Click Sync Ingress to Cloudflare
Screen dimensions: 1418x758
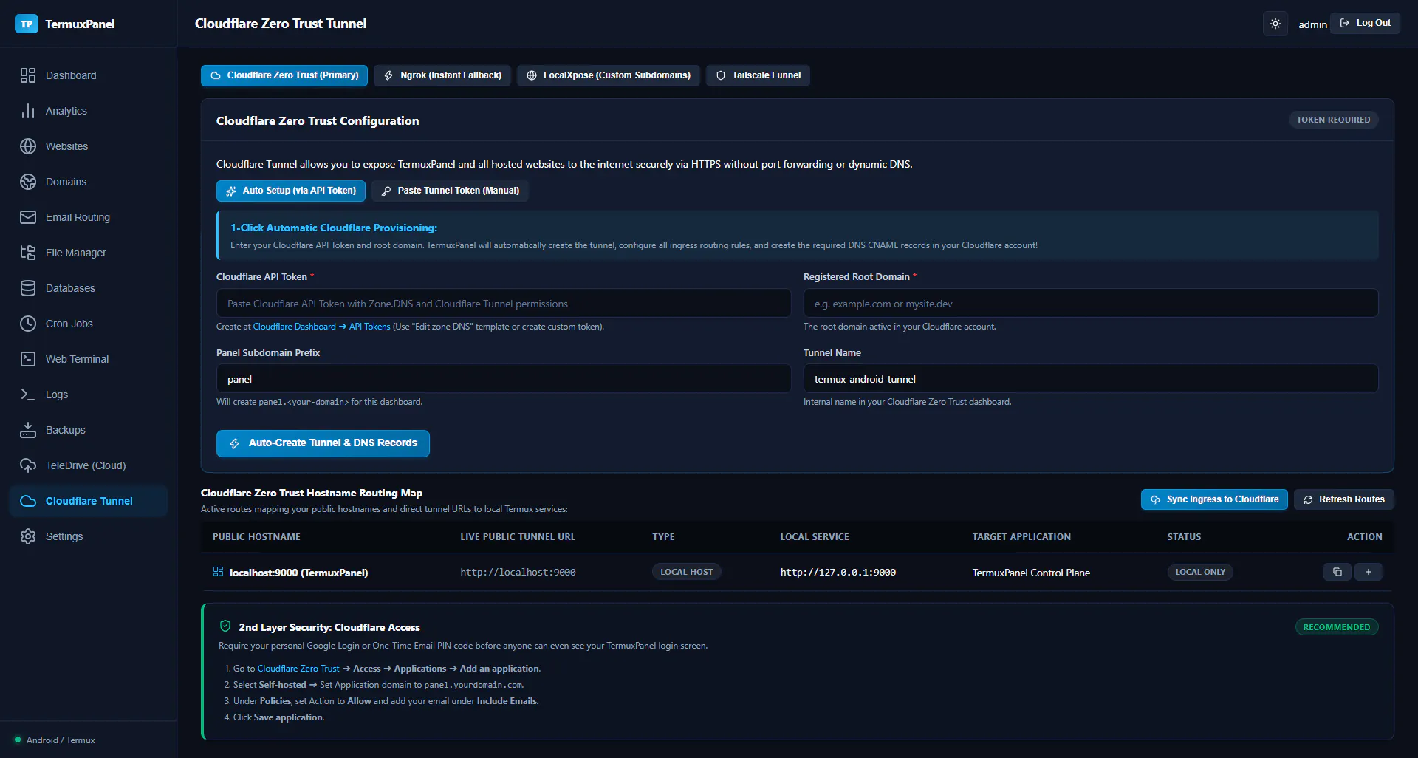coord(1214,499)
